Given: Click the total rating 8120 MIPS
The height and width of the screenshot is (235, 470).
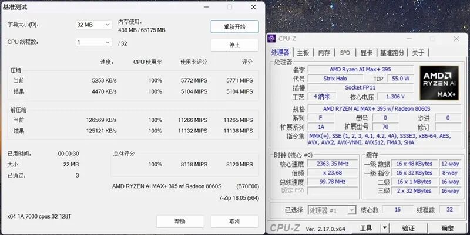Looking at the screenshot, I should 240,164.
